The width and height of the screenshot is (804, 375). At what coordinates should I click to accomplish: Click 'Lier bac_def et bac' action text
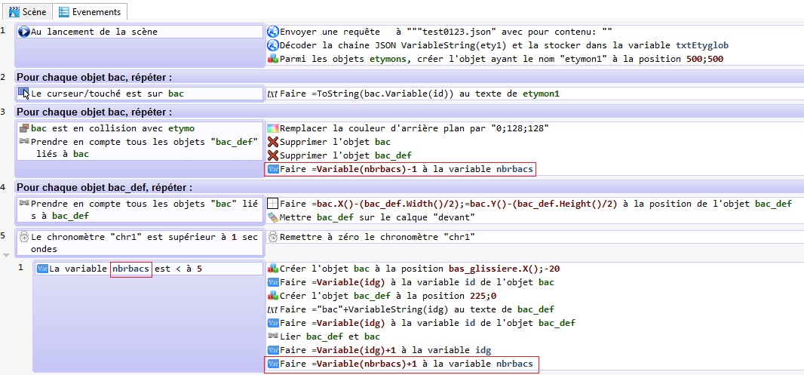pos(330,337)
